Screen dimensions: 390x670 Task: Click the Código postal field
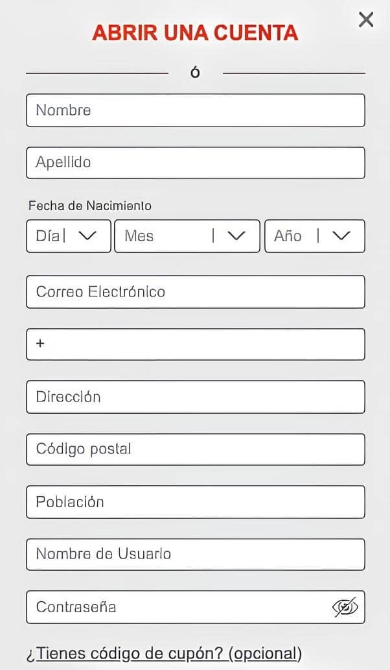(195, 449)
